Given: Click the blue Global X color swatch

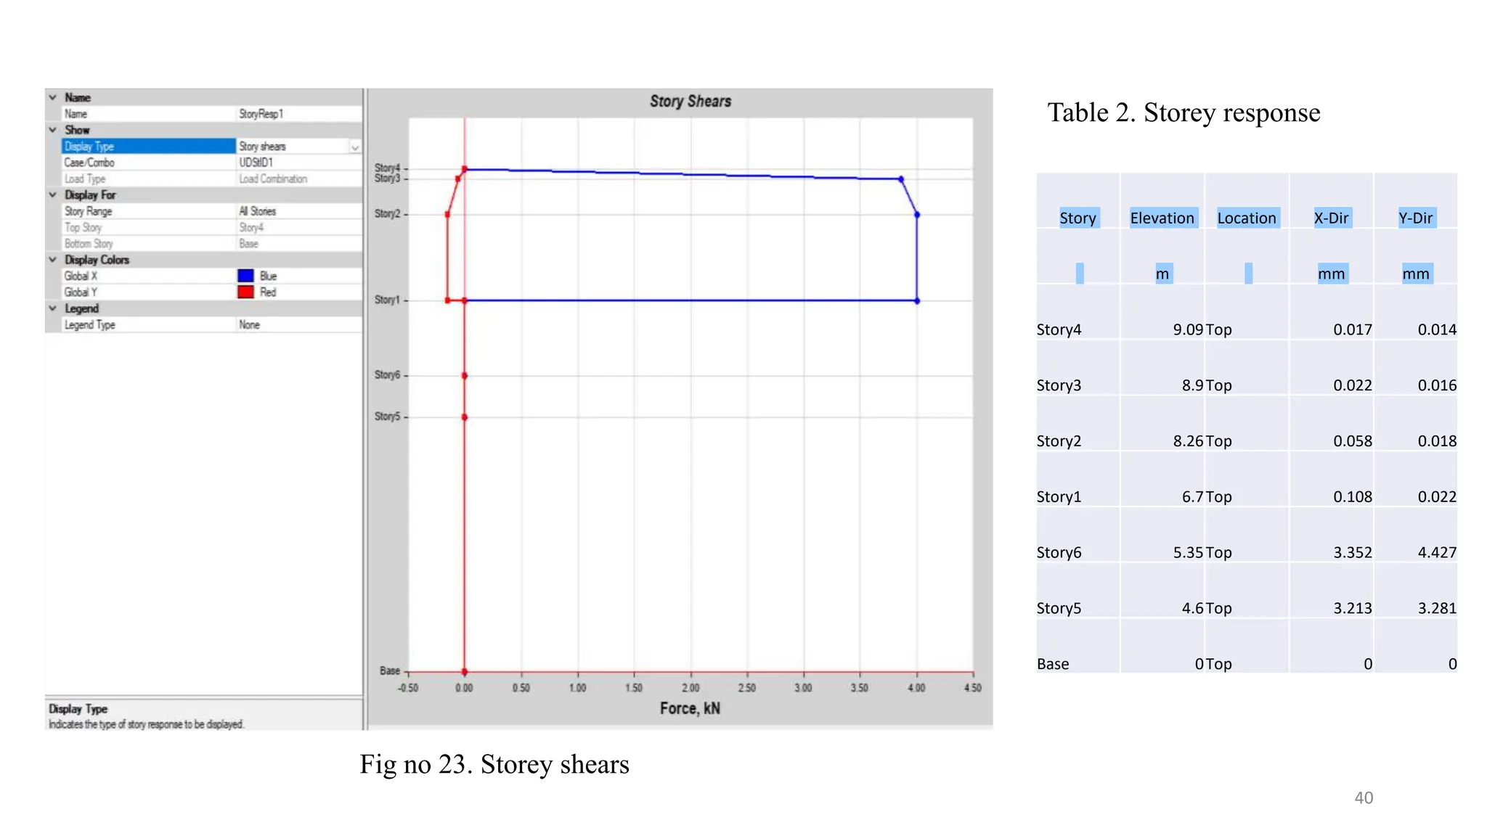Looking at the screenshot, I should 245,276.
